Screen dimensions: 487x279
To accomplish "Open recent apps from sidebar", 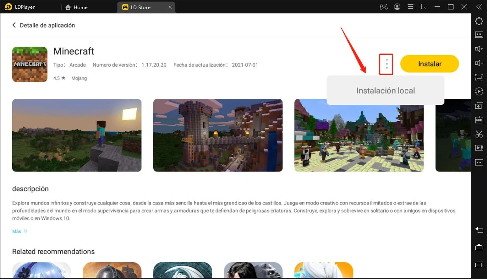I will click(479, 264).
